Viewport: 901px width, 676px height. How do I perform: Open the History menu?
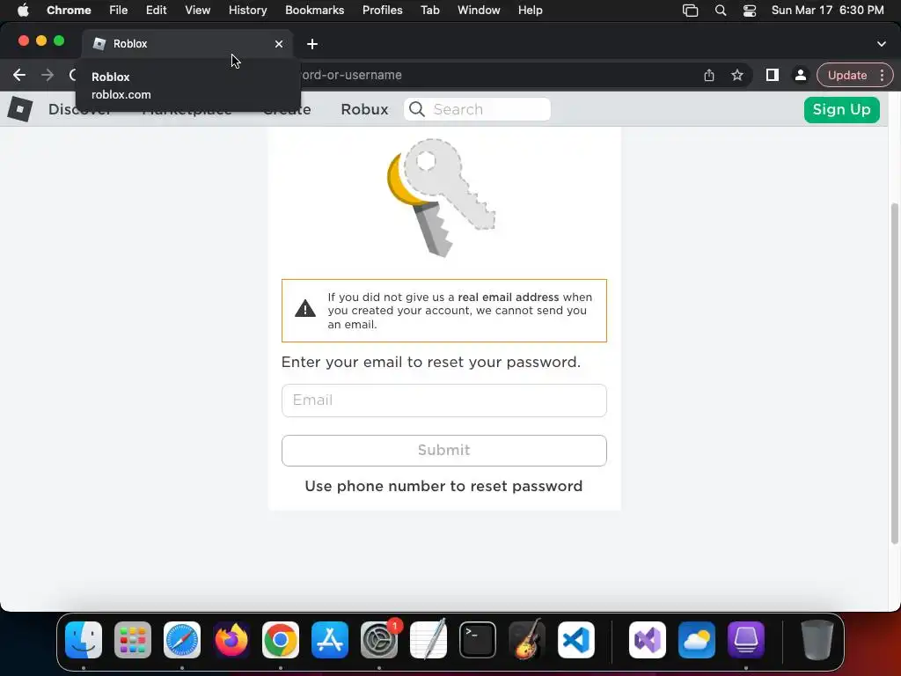[x=247, y=11]
